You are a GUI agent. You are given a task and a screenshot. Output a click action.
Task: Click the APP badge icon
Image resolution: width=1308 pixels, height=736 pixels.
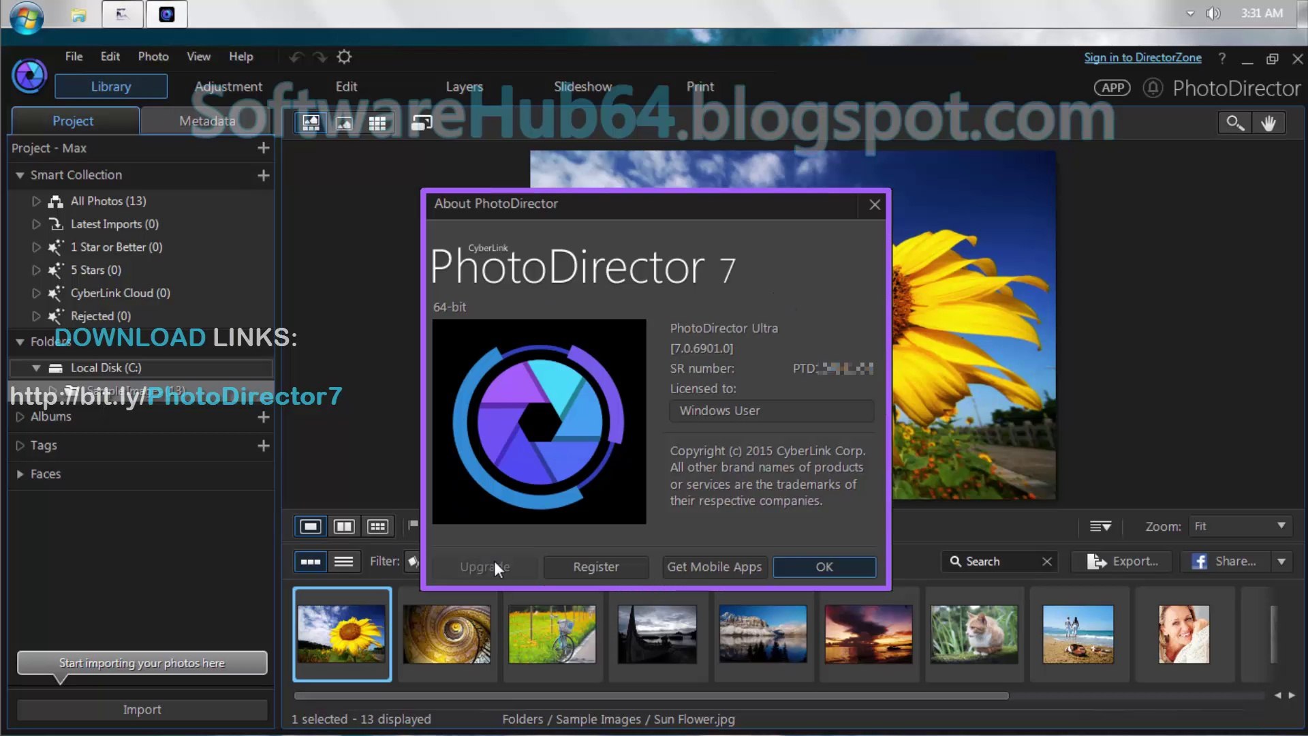1112,88
